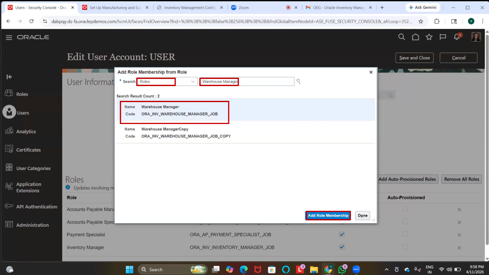
Task: Go back to the previous page
Action: click(x=8, y=21)
